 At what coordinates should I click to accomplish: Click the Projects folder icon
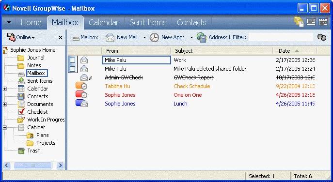30,143
